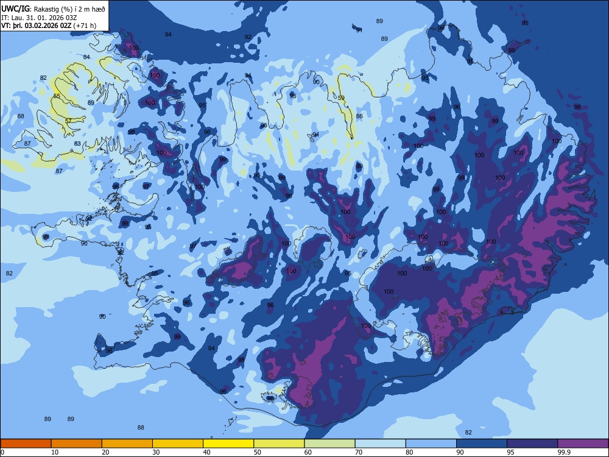Click the pale blue 70–80 legend swatch

click(x=380, y=444)
